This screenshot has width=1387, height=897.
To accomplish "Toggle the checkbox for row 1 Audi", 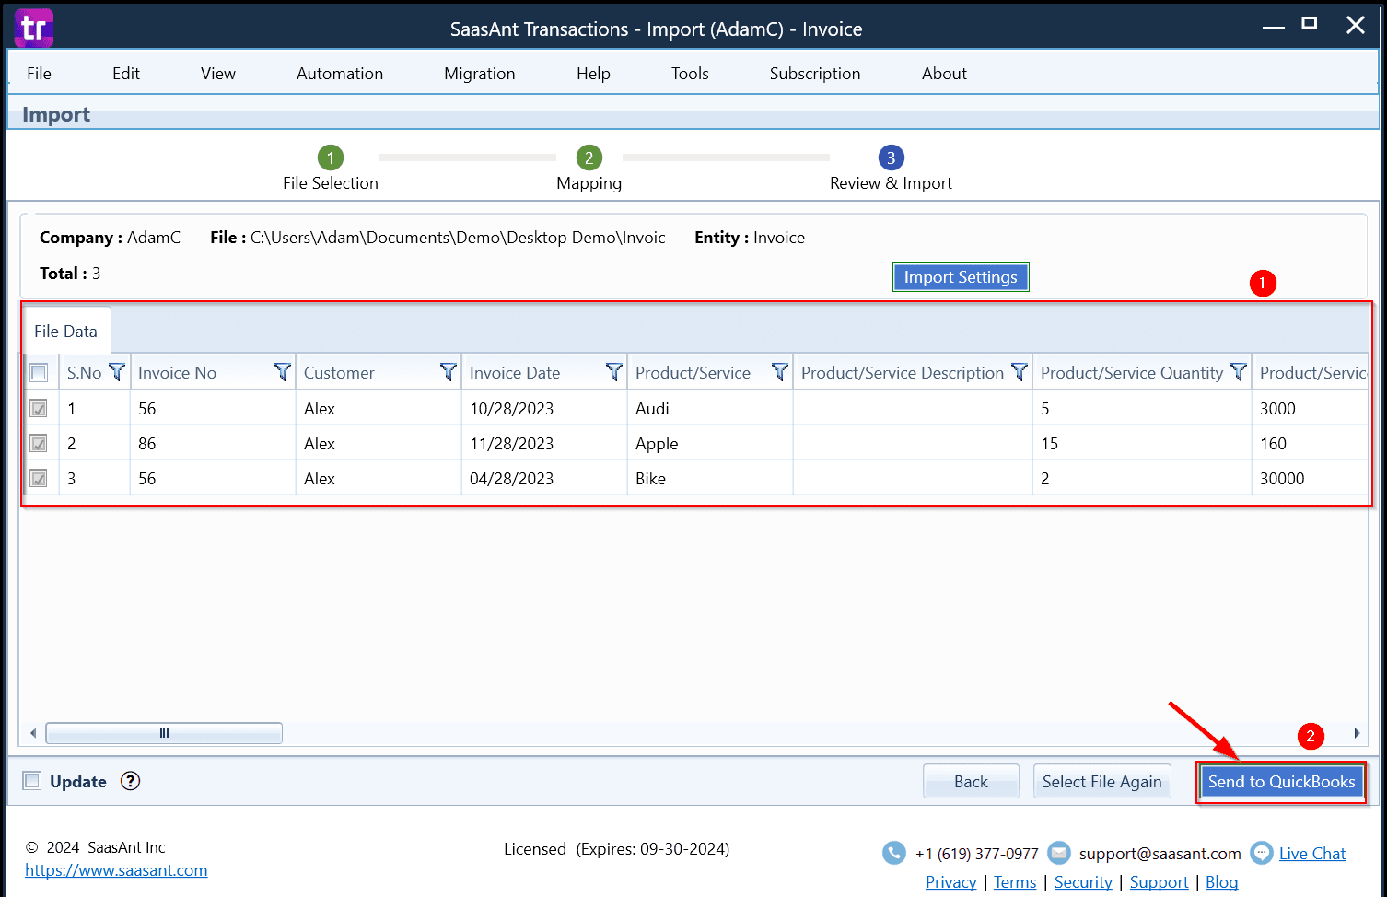I will click(39, 408).
